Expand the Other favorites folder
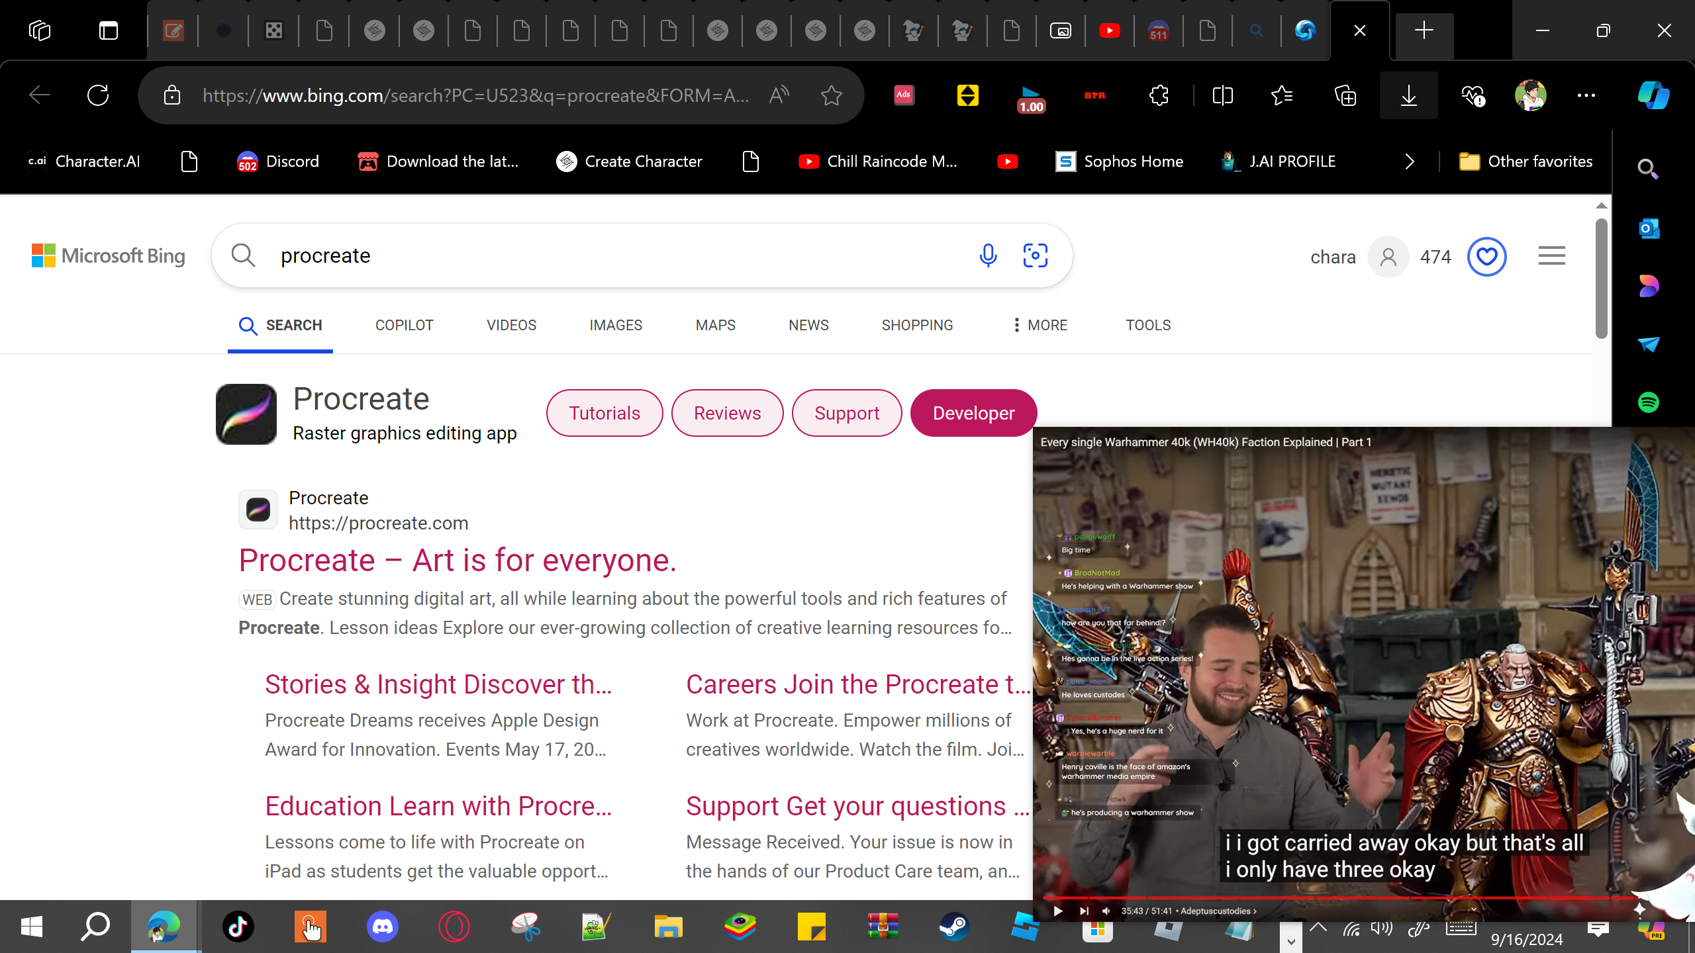The image size is (1695, 953). pyautogui.click(x=1525, y=161)
